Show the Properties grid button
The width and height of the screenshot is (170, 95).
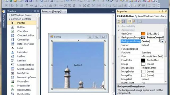129,21
